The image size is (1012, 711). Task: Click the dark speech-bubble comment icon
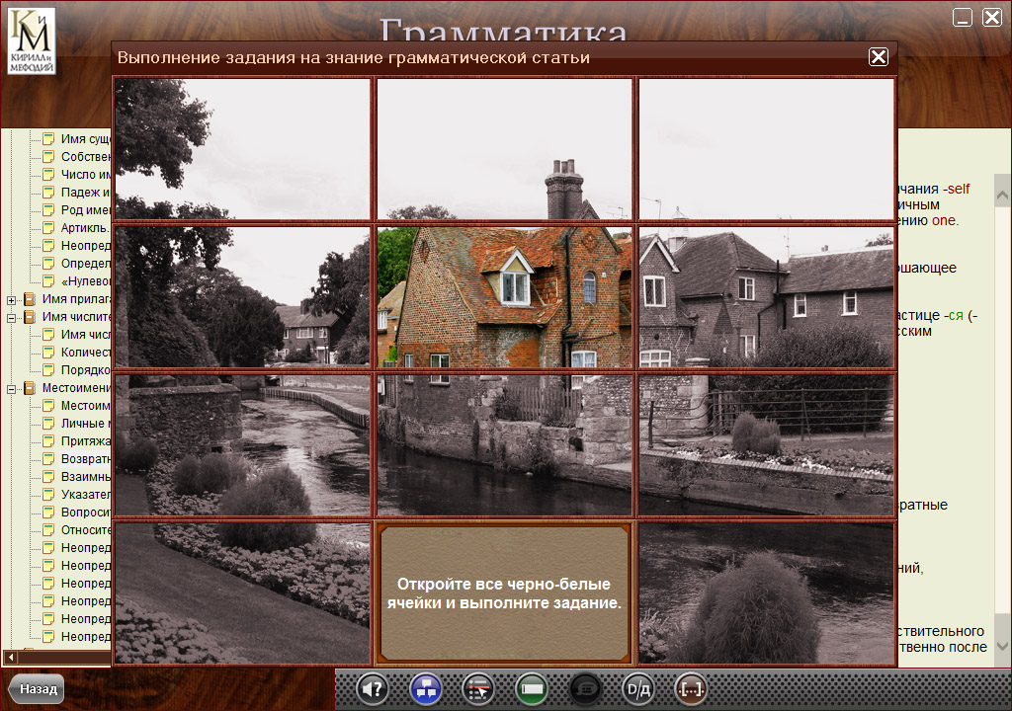pos(585,689)
